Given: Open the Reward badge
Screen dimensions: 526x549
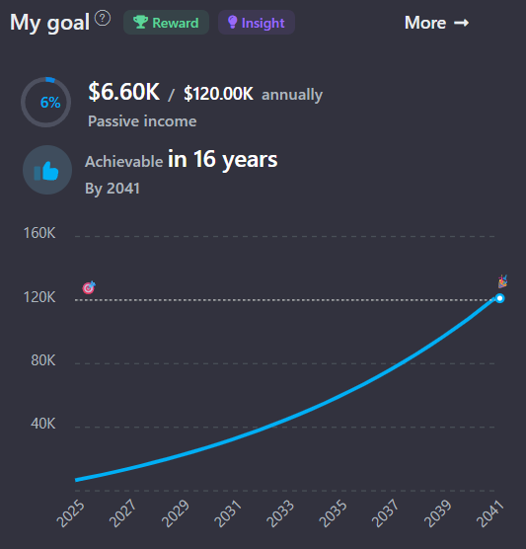Looking at the screenshot, I should pyautogui.click(x=166, y=23).
